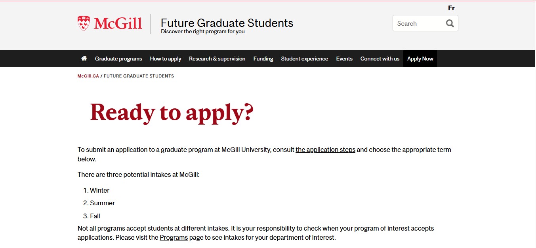This screenshot has width=536, height=248.
Task: Follow the McGill.CA breadcrumb link
Action: pos(88,76)
